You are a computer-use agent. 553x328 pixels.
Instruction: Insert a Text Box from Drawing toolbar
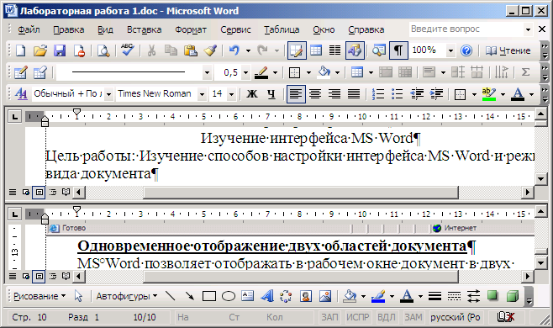pyautogui.click(x=248, y=296)
